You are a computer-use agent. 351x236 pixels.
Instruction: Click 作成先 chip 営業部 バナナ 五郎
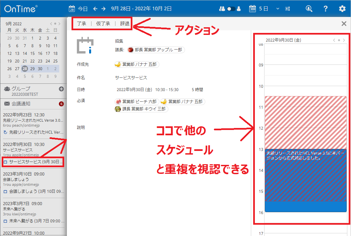coord(137,64)
